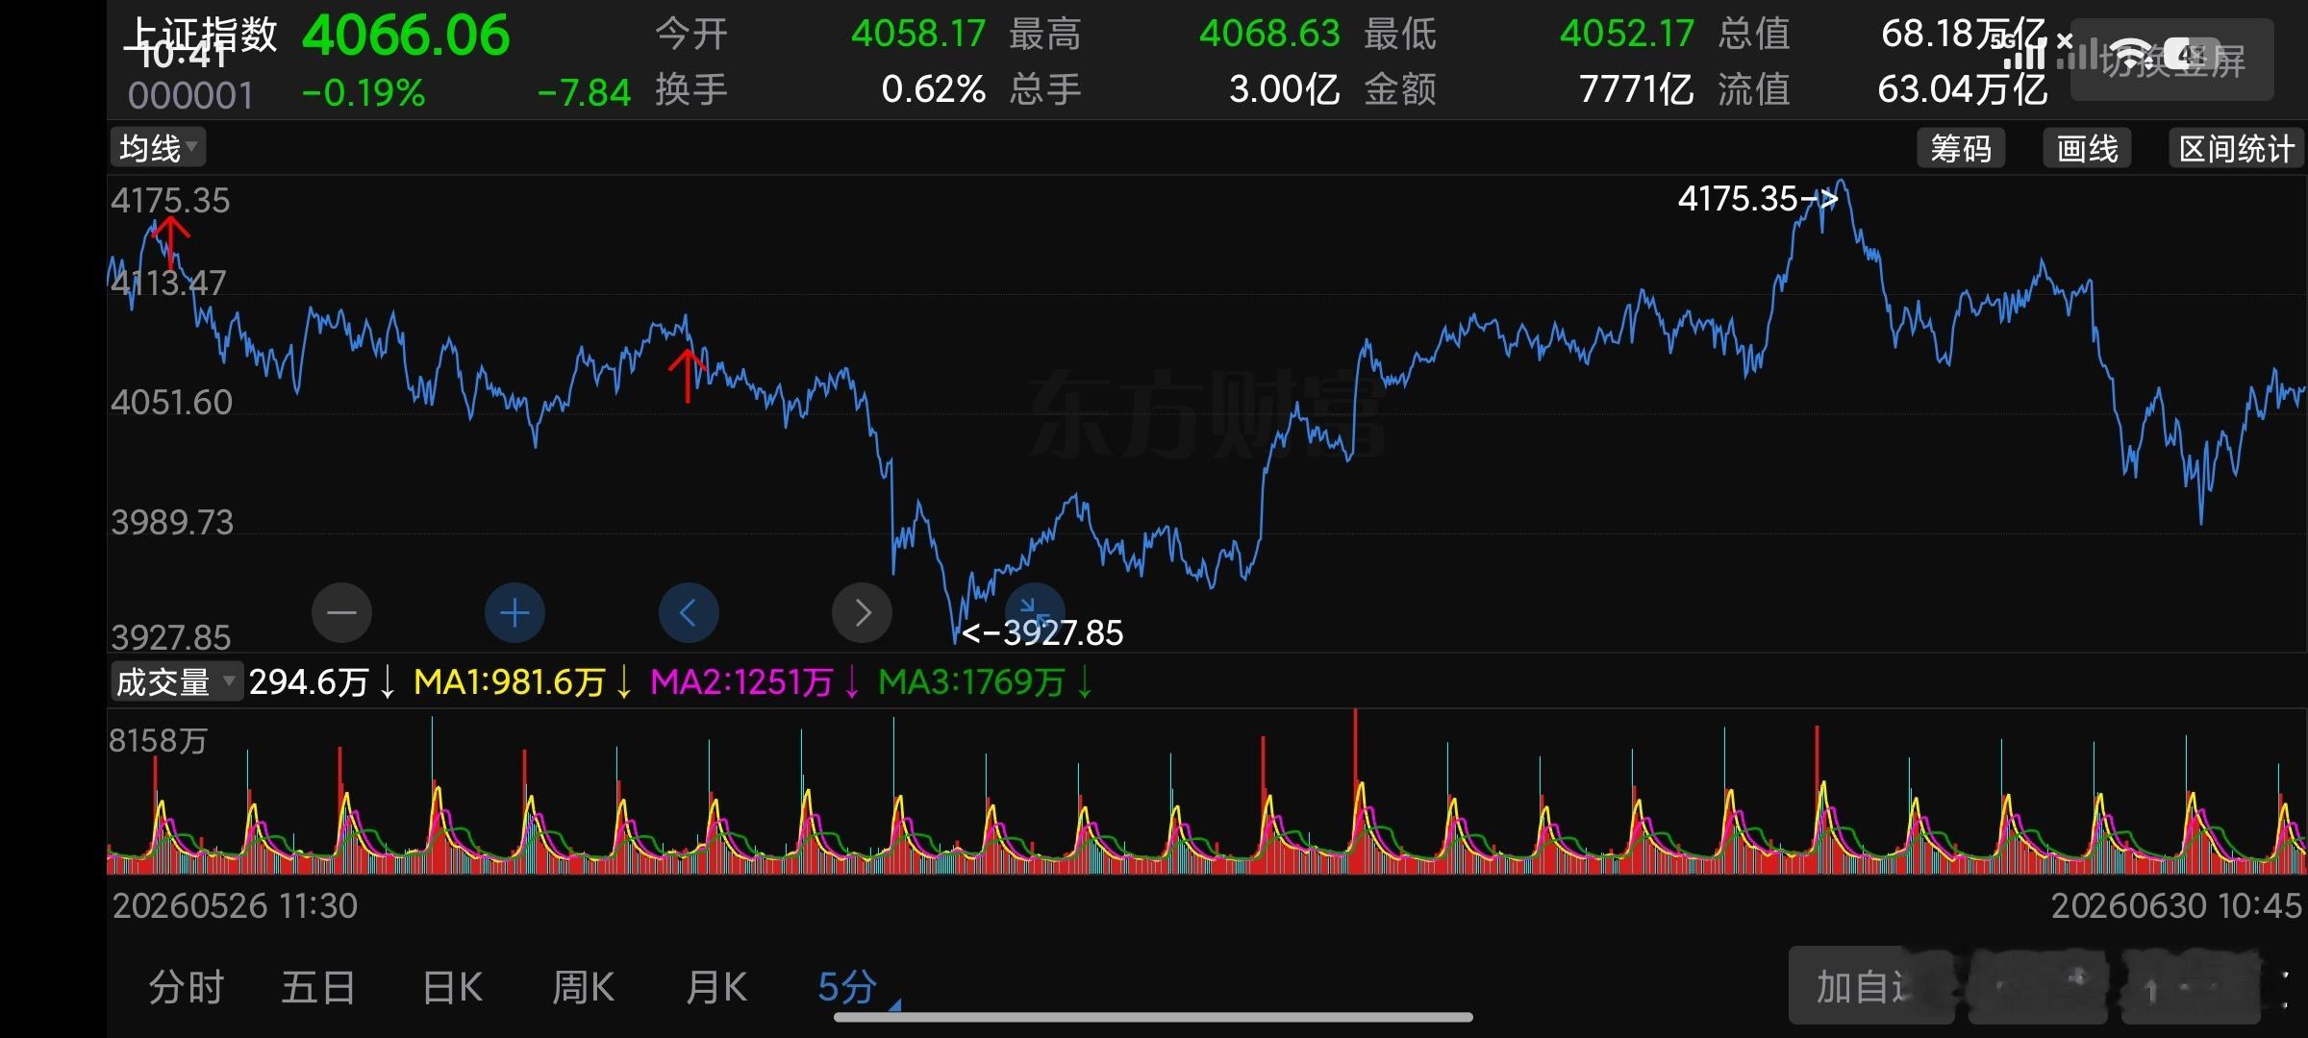Tap the collapse arrows icon on chart
This screenshot has width=2308, height=1038.
pos(1035,610)
